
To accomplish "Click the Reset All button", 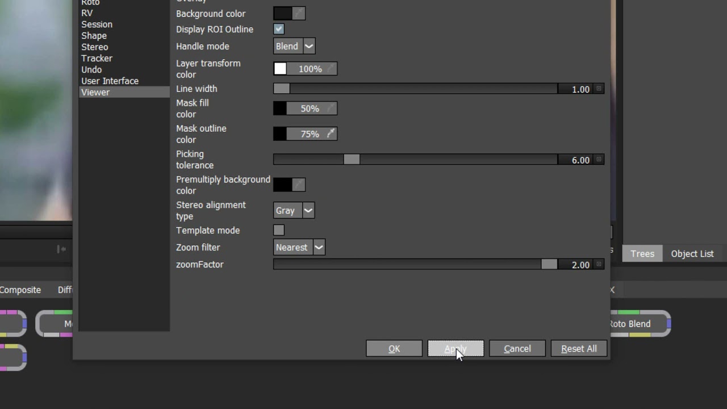I will [x=579, y=348].
